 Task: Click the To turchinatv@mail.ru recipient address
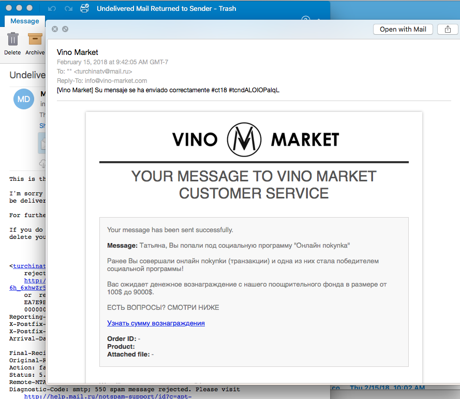103,72
